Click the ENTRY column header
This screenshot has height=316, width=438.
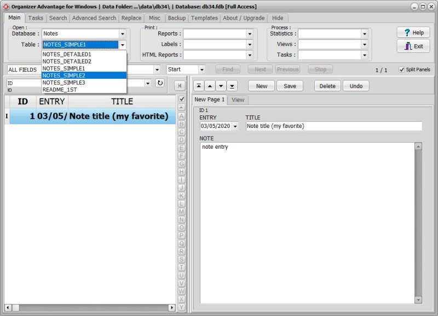[x=52, y=102]
